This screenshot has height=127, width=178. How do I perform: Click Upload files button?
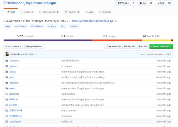130,47
